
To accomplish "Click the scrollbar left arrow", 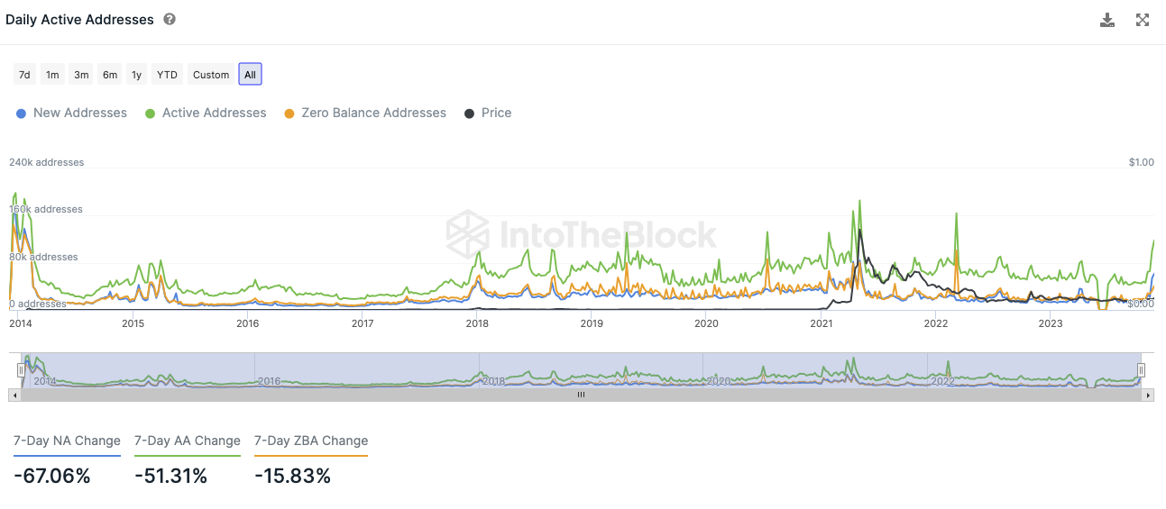I will [14, 395].
